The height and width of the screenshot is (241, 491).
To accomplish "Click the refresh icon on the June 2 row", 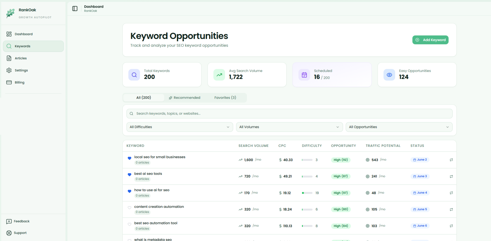I will click(x=451, y=160).
